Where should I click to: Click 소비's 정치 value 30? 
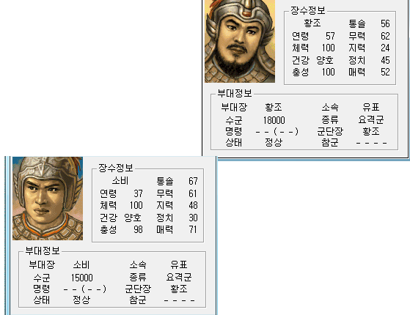click(193, 218)
